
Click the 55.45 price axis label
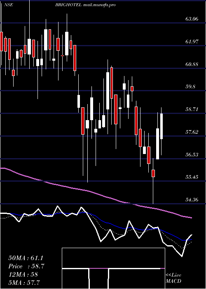pyautogui.click(x=192, y=177)
